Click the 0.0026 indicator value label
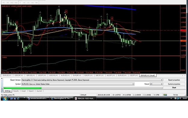The image size is (188, 118). (x=5, y=58)
